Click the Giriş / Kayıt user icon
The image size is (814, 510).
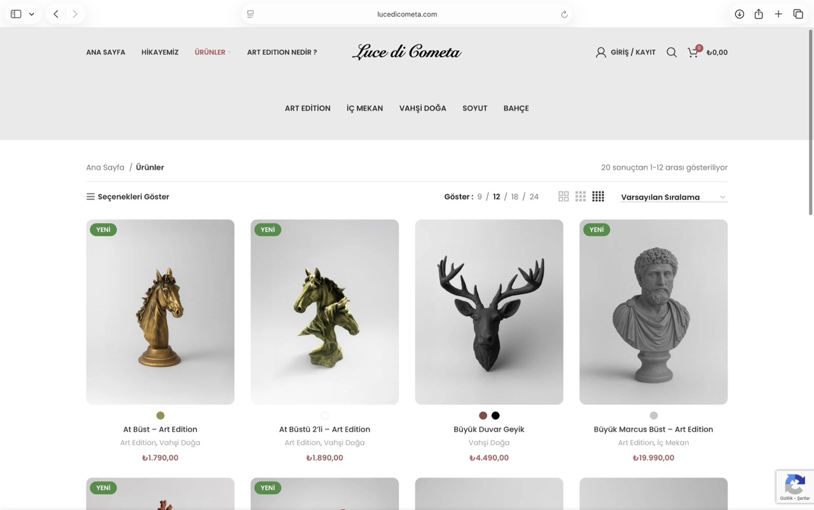pos(601,52)
